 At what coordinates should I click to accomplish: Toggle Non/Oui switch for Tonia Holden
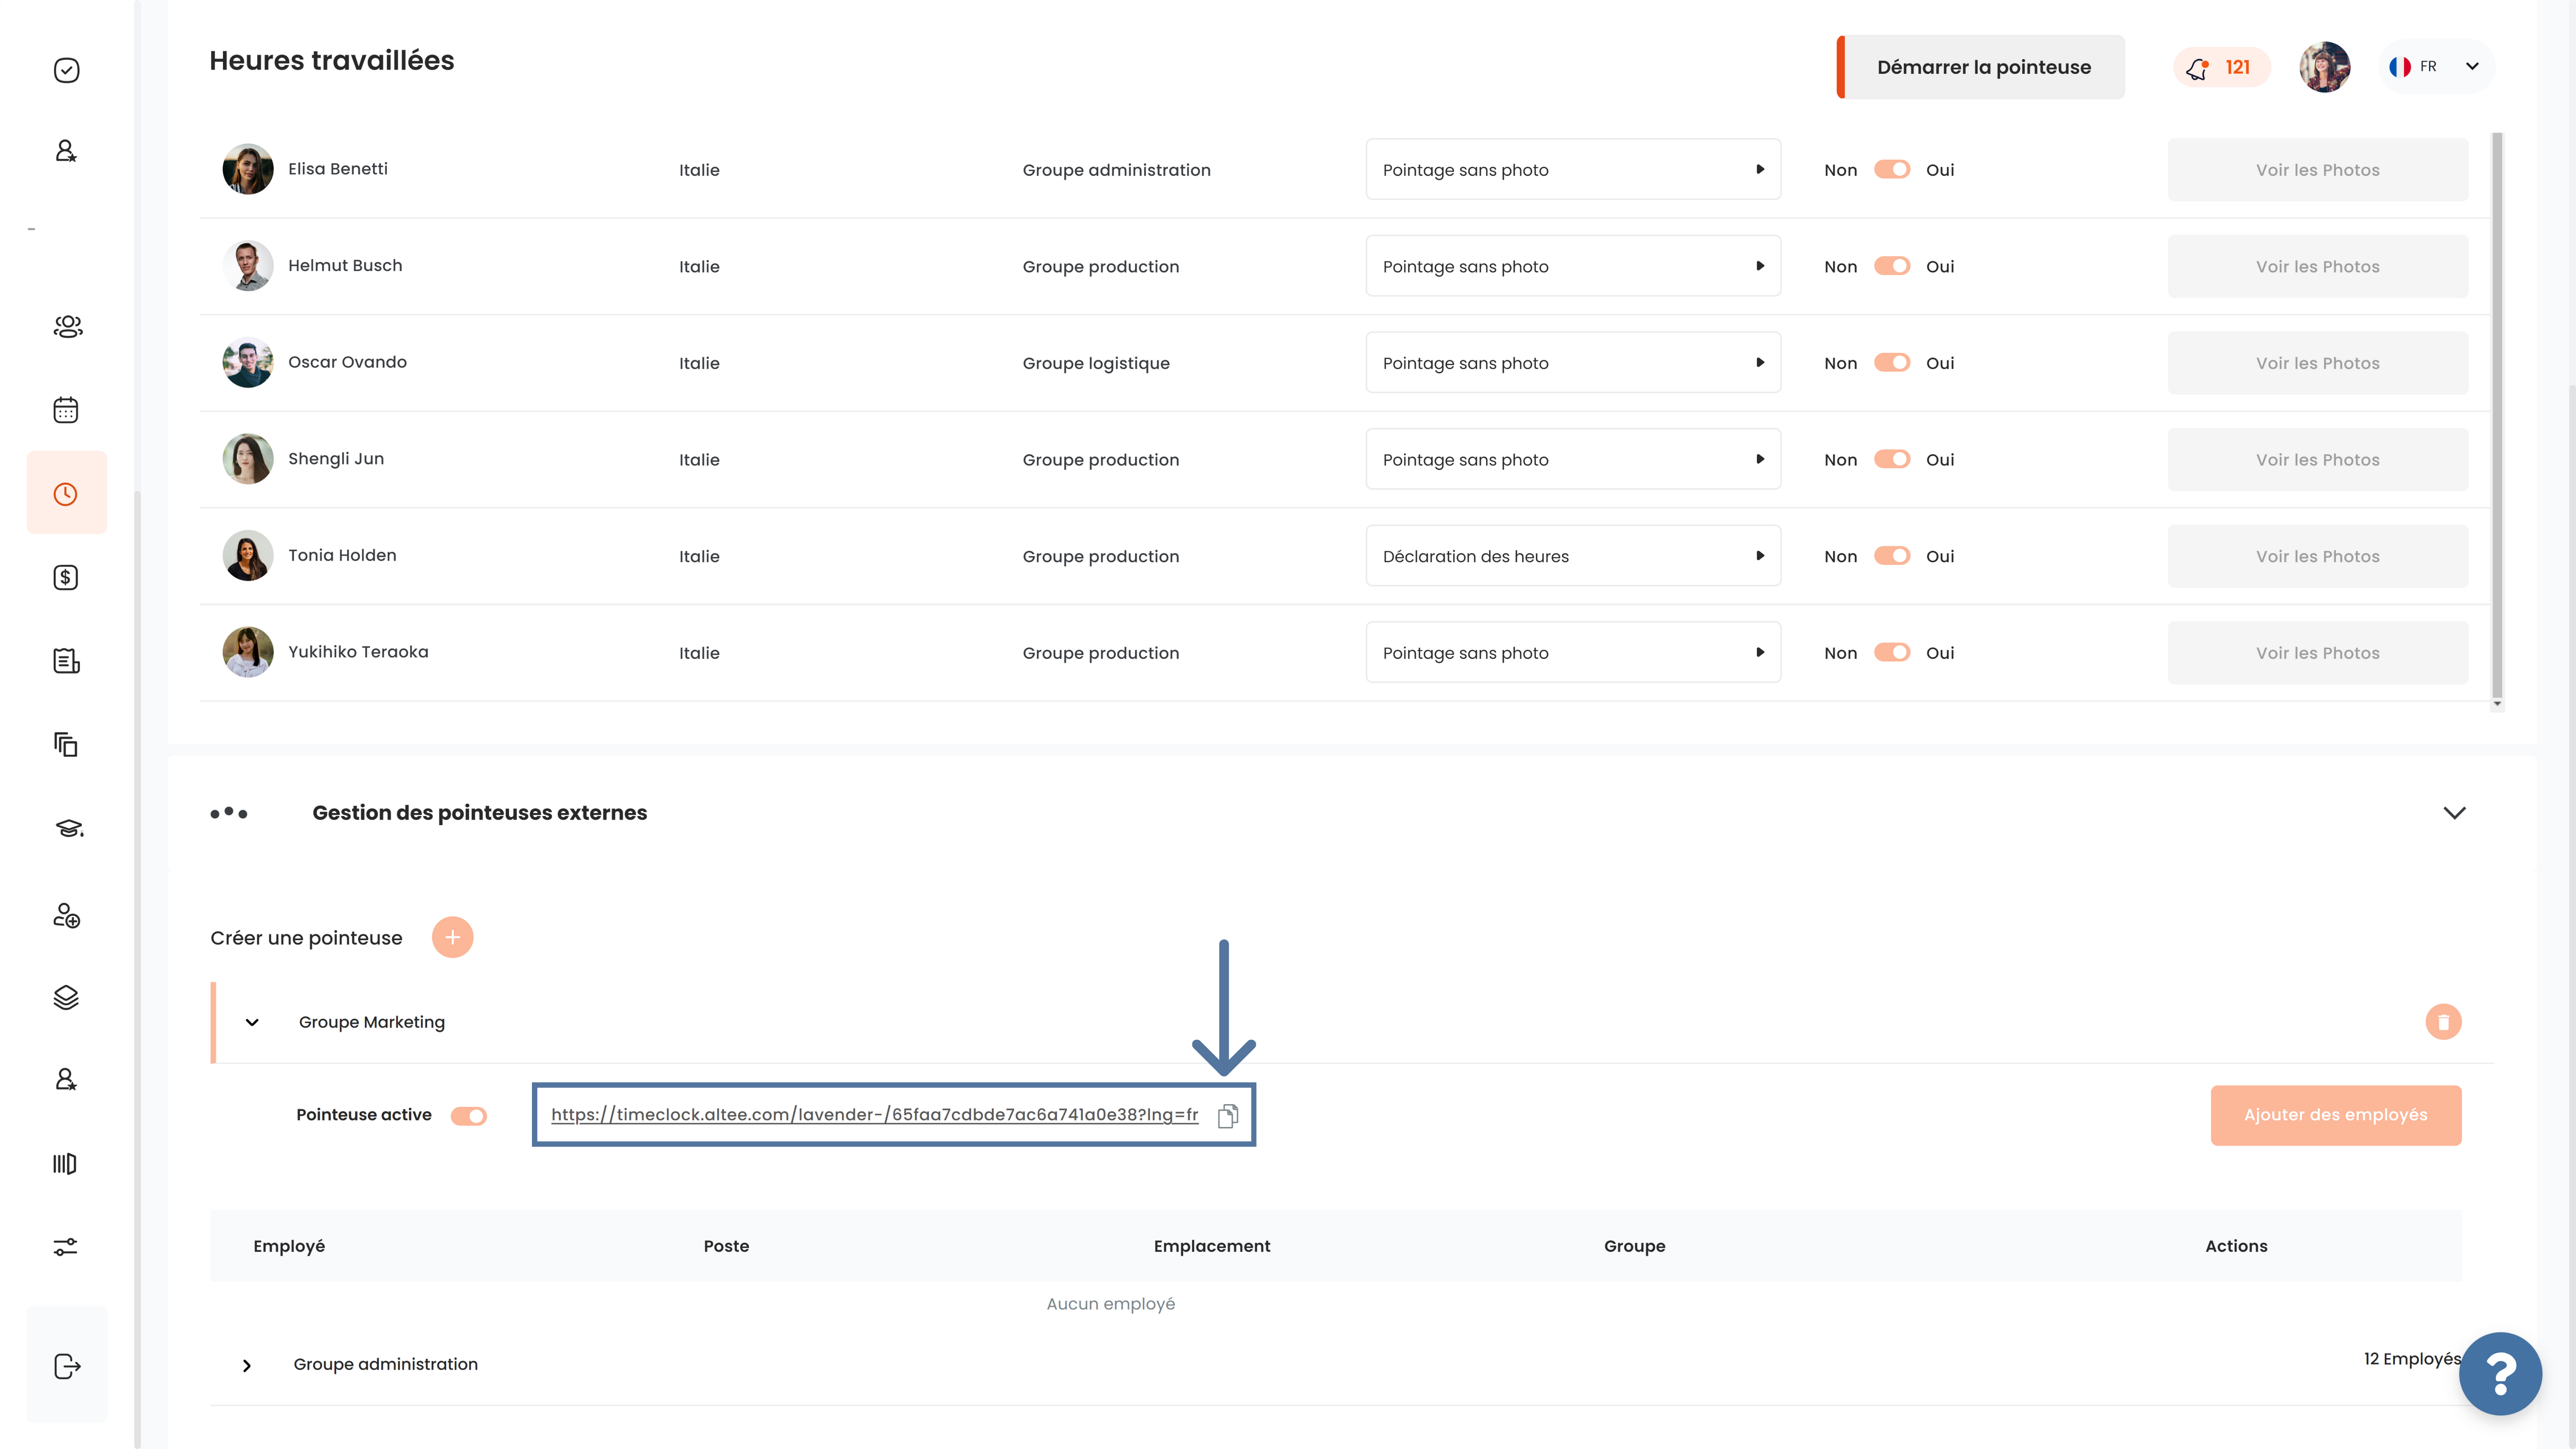click(1892, 556)
